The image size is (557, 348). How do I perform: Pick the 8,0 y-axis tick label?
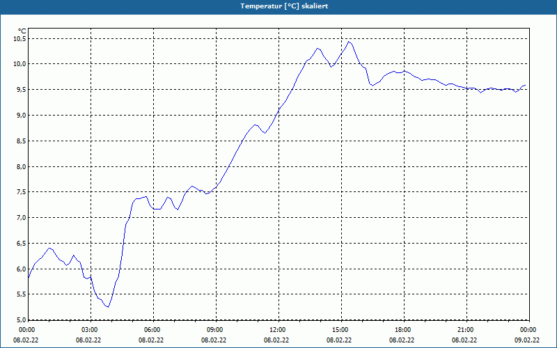pos(22,166)
